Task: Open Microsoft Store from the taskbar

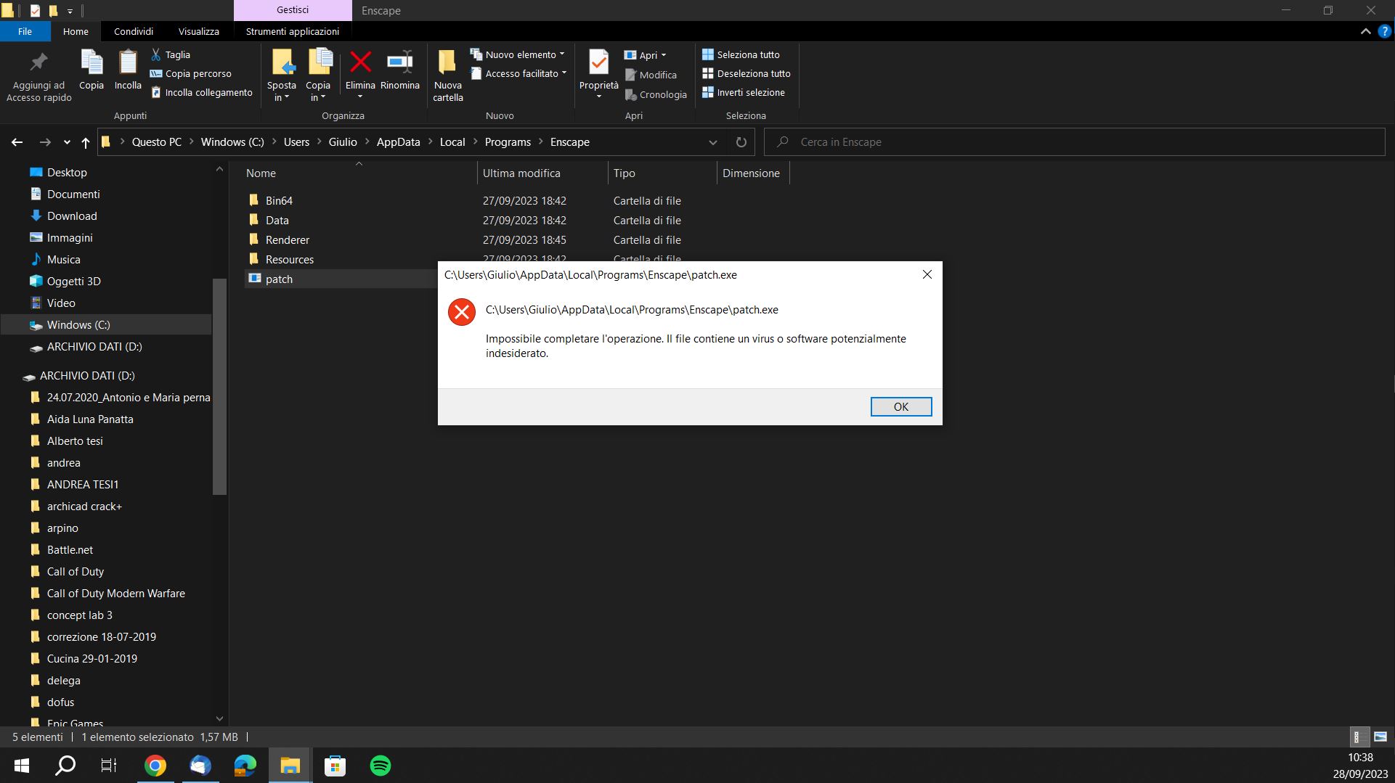Action: 335,766
